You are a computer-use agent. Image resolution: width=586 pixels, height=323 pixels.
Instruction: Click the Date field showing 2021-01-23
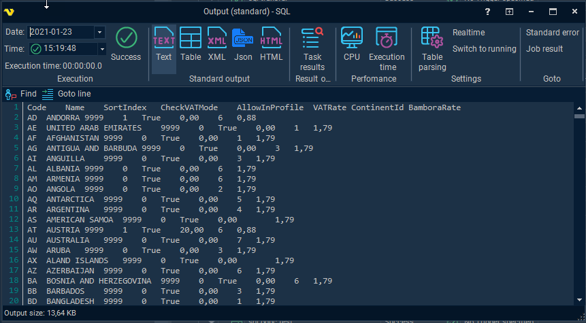point(62,32)
